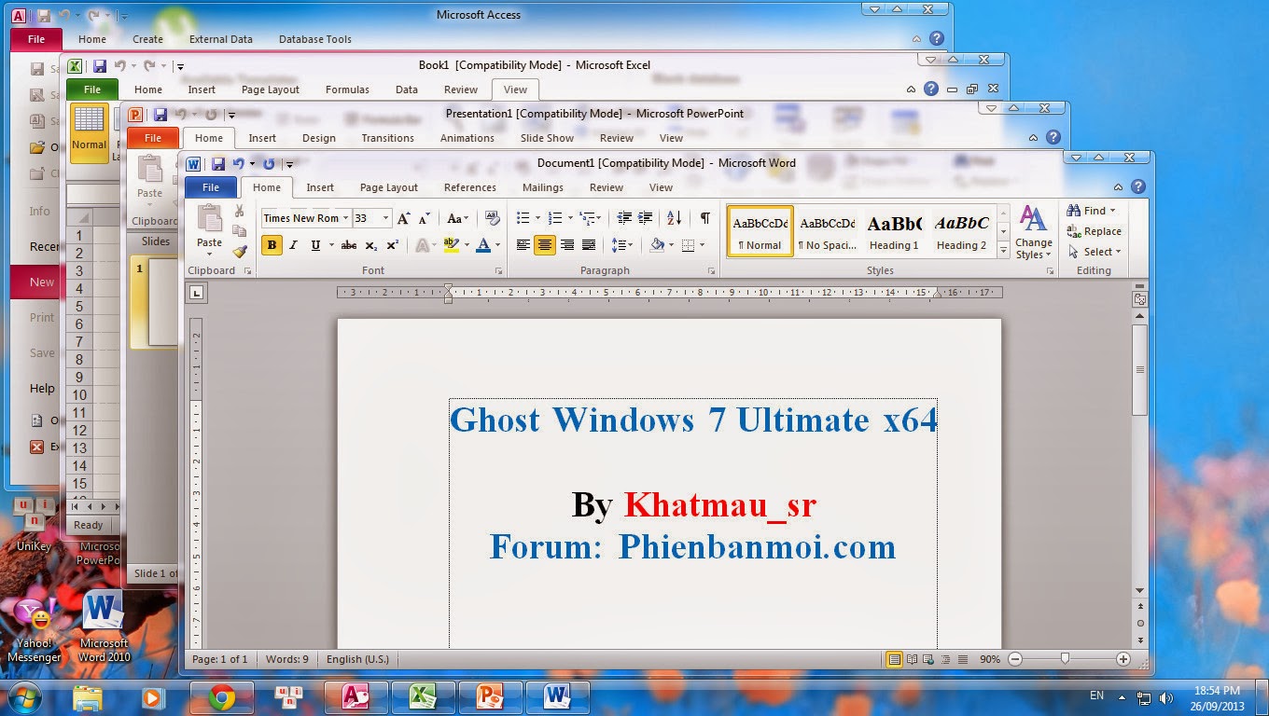Click the Grow Font icon in Word
Image resolution: width=1269 pixels, height=716 pixels.
(x=403, y=218)
